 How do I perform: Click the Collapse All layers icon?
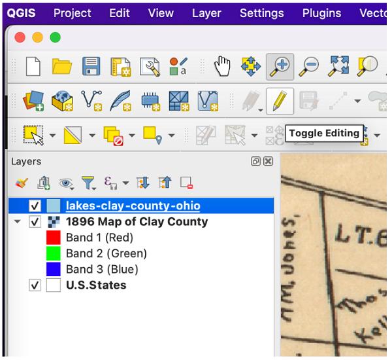(165, 183)
